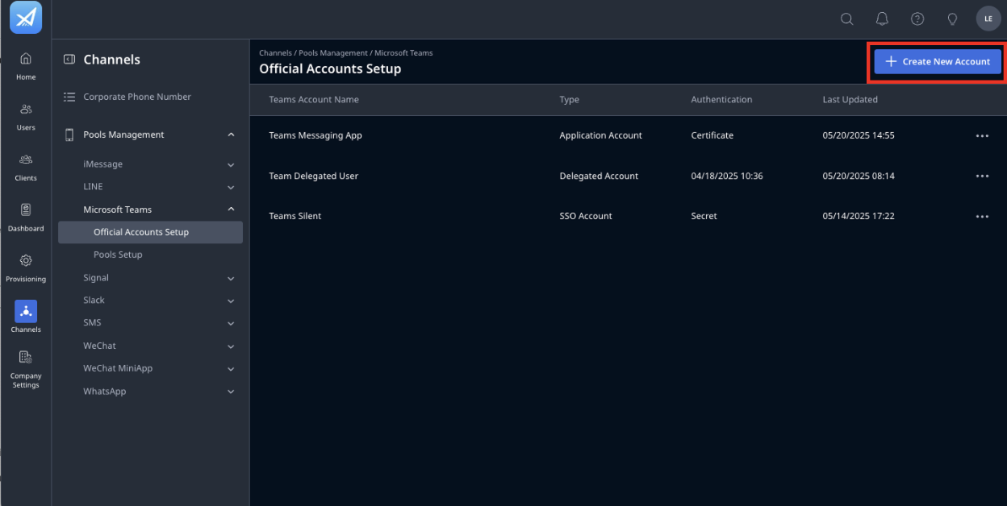The width and height of the screenshot is (1007, 506).
Task: Open the Users section icon
Action: (x=26, y=116)
